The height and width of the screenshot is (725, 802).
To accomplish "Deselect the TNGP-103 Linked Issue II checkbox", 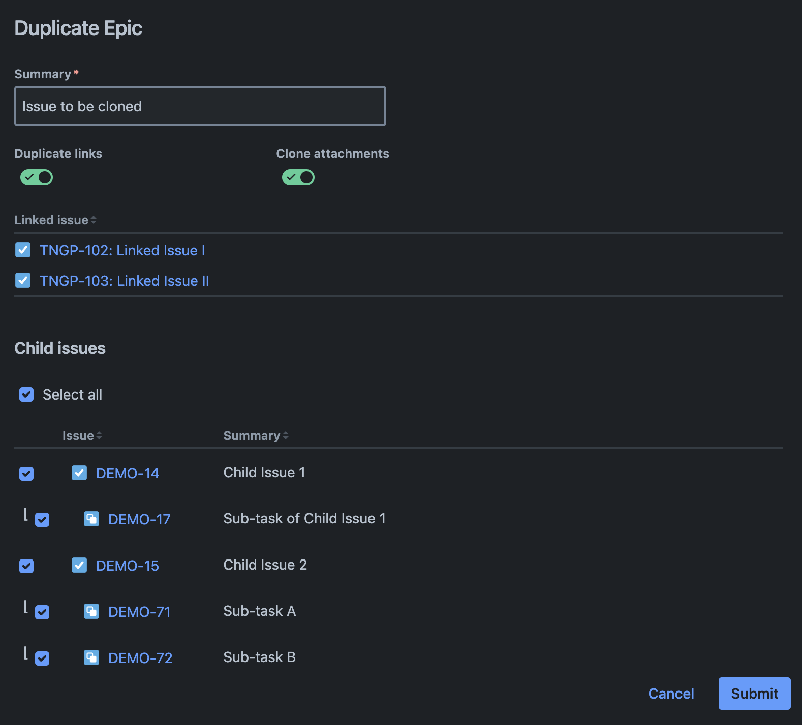I will click(23, 281).
